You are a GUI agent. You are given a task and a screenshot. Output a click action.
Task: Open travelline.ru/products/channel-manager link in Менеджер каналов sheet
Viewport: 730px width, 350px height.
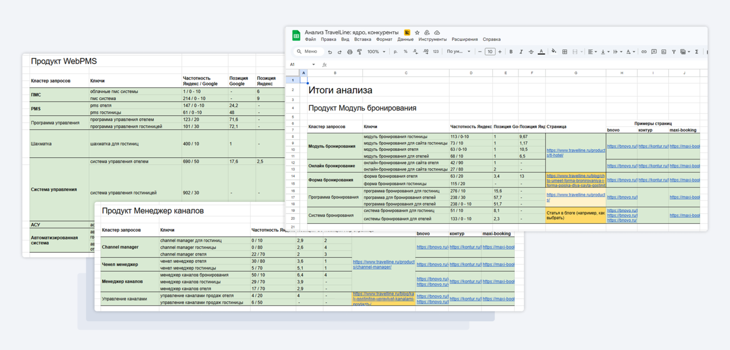383,264
